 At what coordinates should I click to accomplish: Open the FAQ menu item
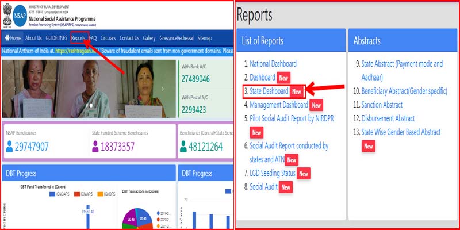coord(93,38)
